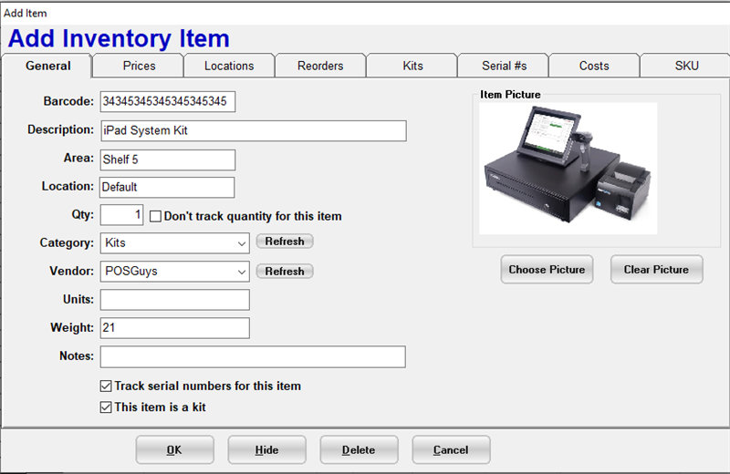Refresh the Category list

point(285,242)
